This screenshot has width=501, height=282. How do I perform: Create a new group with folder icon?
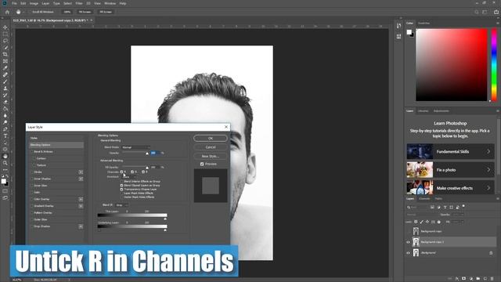(478, 279)
